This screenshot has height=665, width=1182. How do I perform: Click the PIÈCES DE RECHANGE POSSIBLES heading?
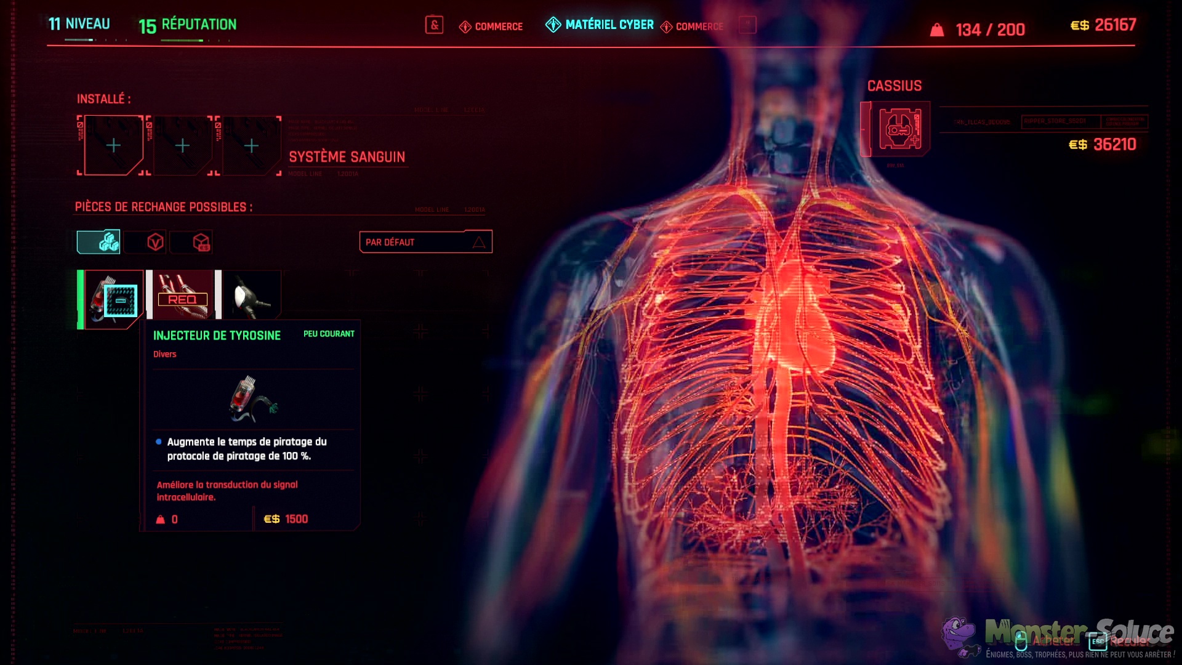(x=164, y=207)
